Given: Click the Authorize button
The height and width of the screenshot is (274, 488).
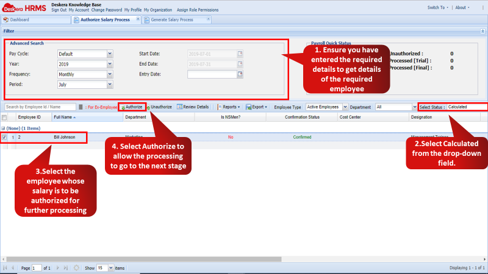Looking at the screenshot, I should (132, 107).
